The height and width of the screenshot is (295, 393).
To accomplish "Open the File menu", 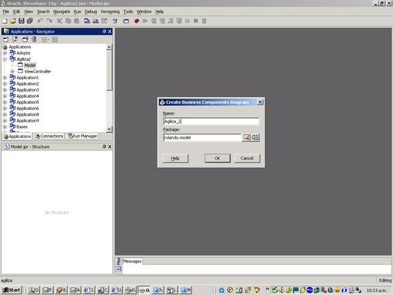I will pos(5,12).
